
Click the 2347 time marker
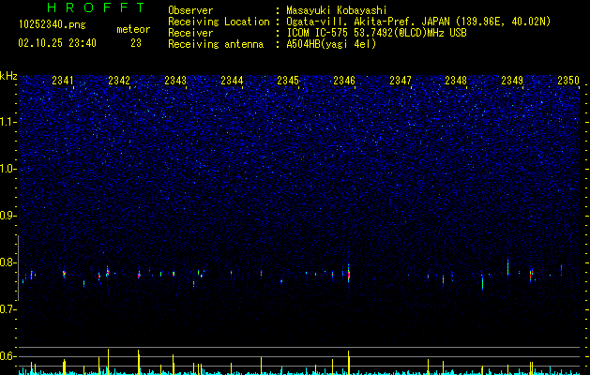(x=401, y=81)
